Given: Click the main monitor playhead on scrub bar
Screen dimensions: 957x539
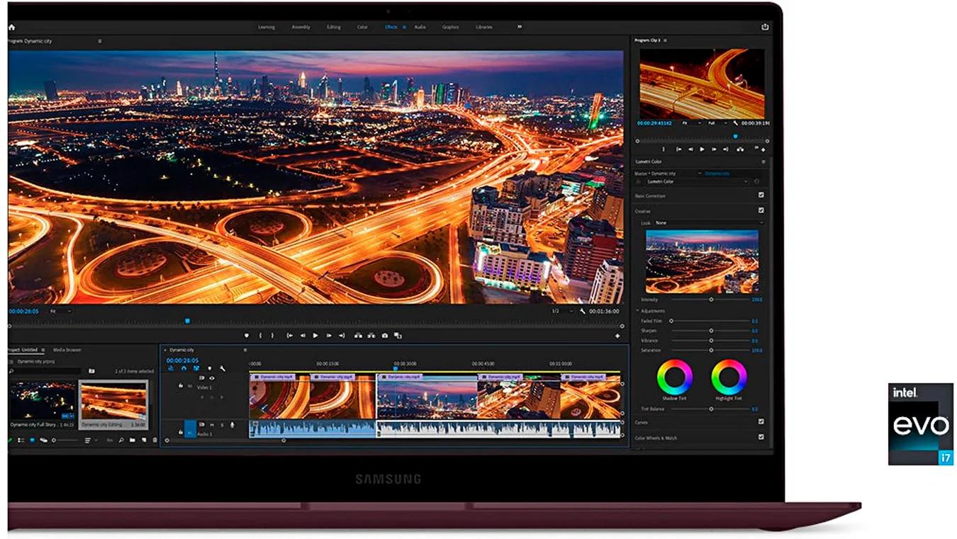Looking at the screenshot, I should [187, 321].
